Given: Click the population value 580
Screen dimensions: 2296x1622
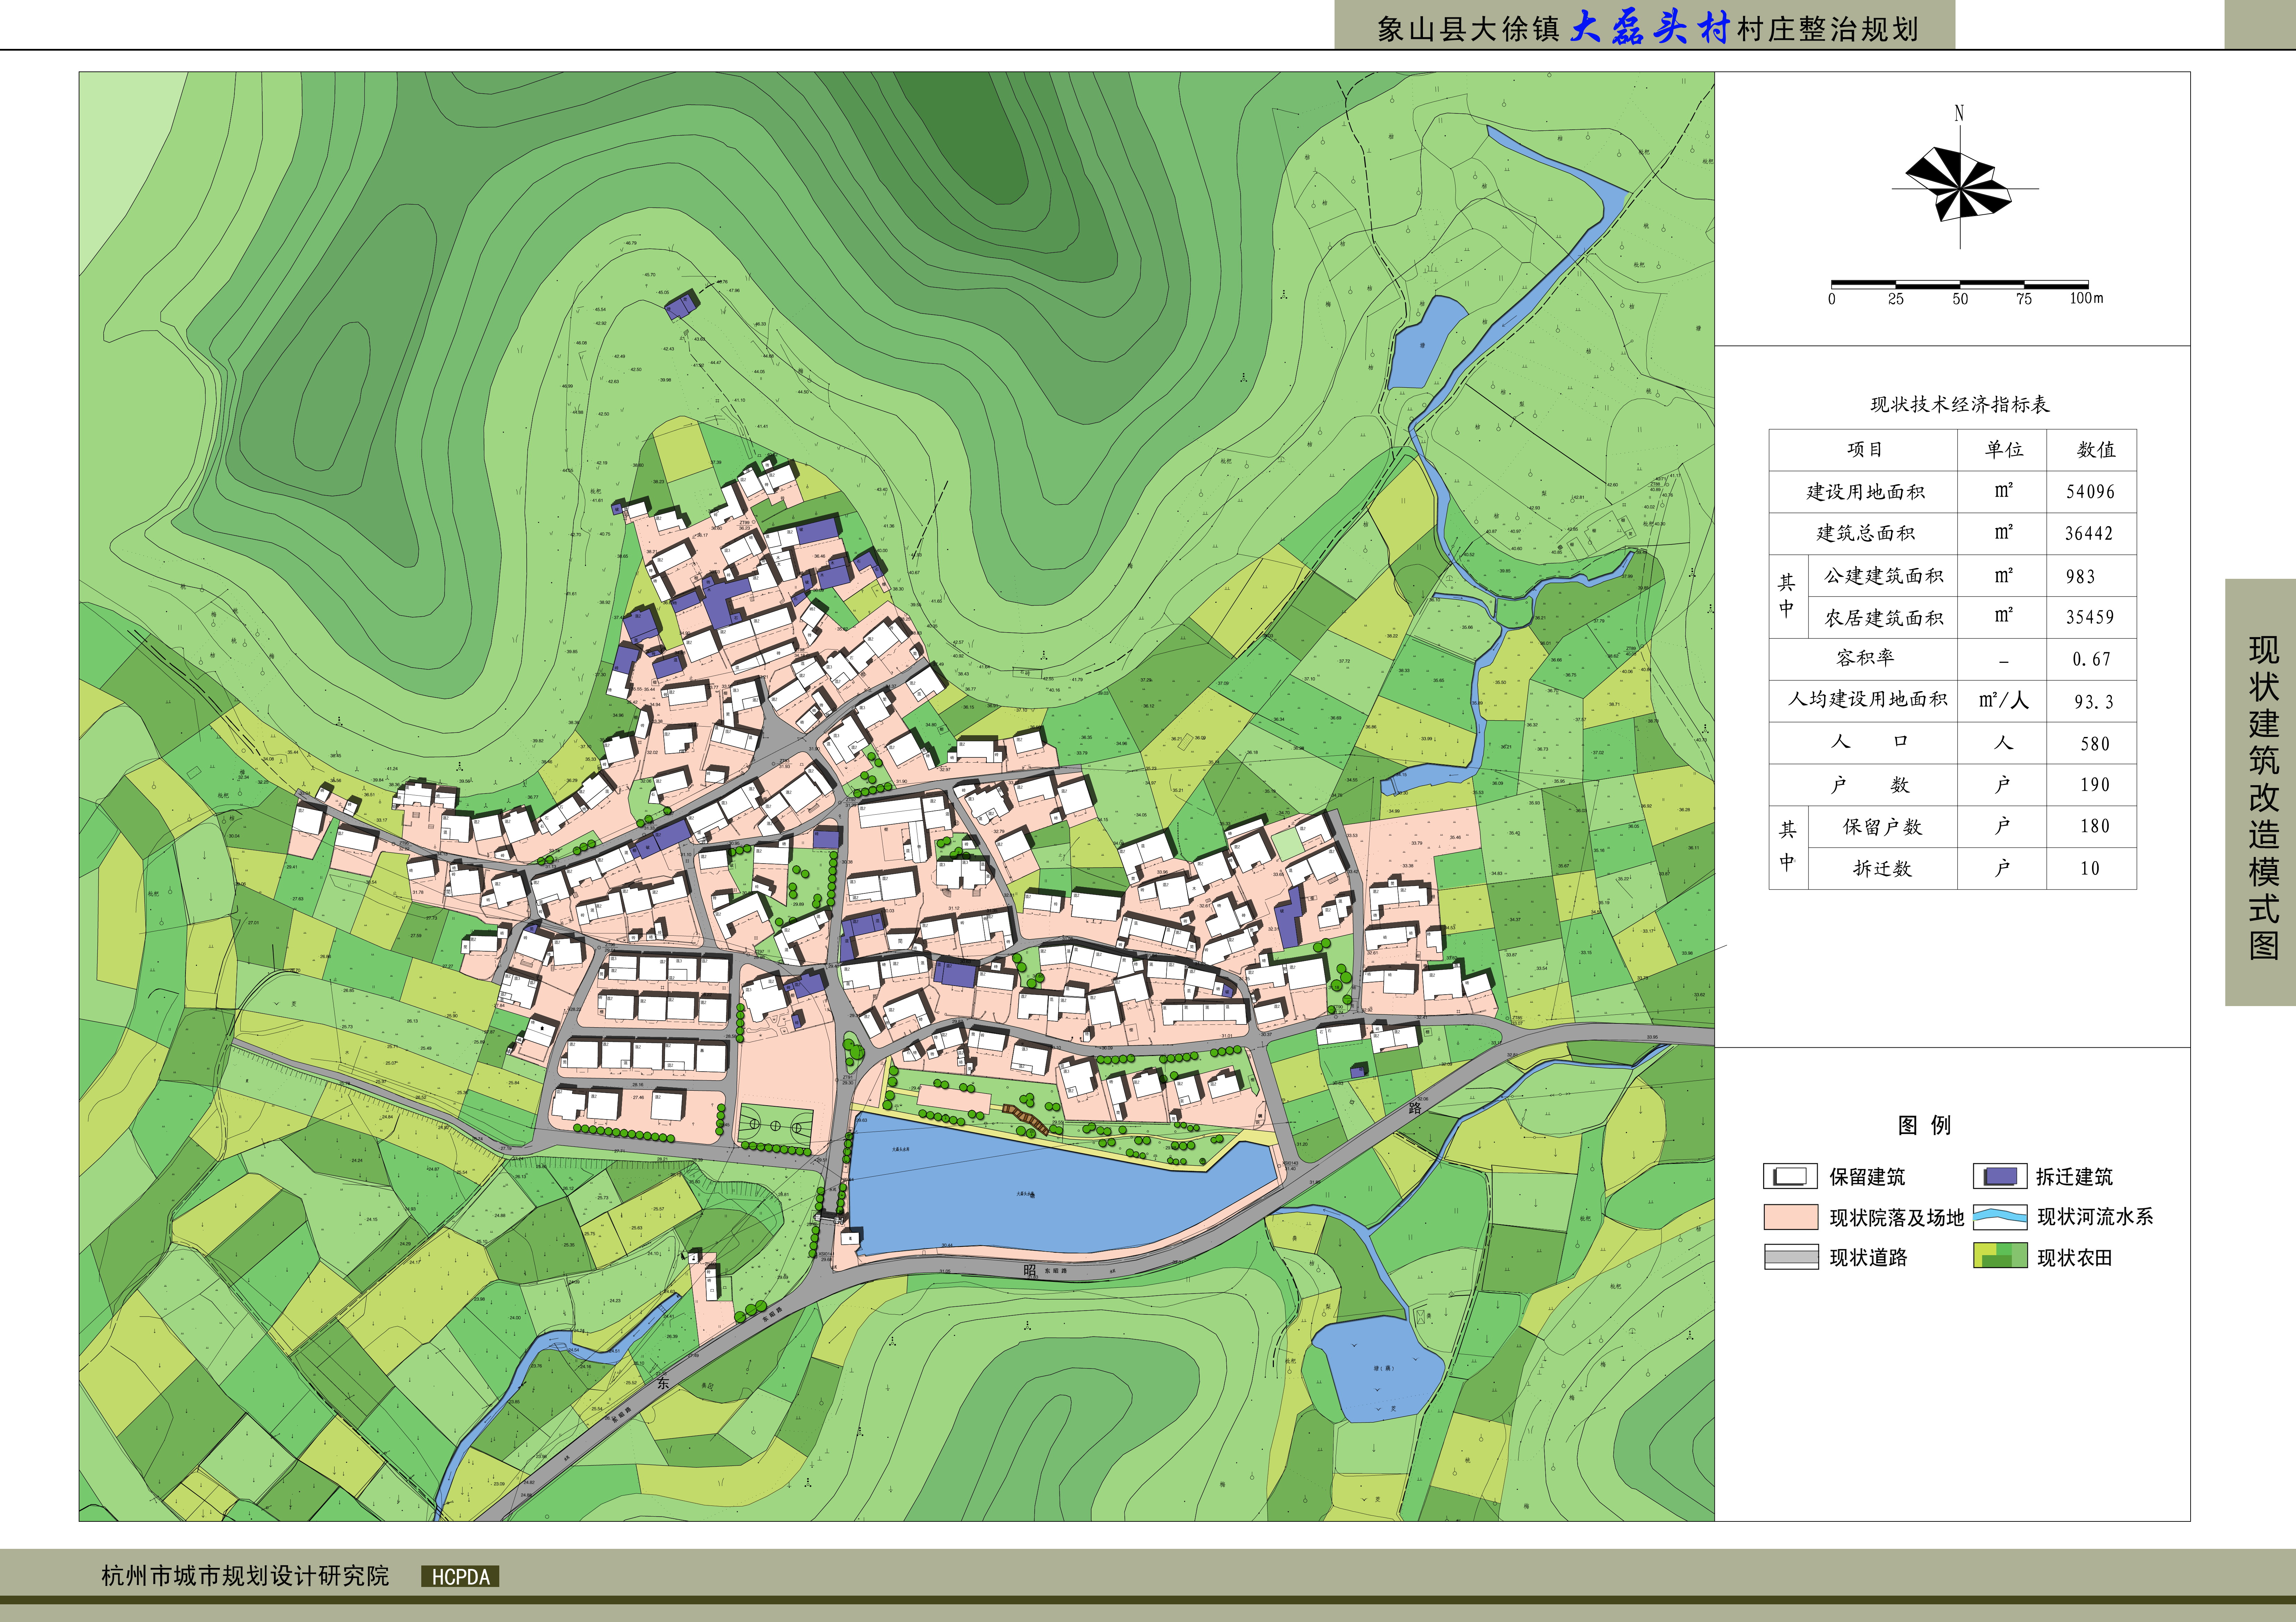Looking at the screenshot, I should coord(2095,744).
